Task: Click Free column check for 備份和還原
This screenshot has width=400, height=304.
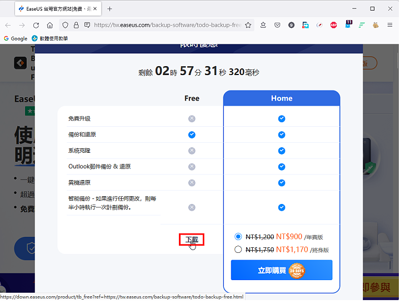Action: pos(192,134)
